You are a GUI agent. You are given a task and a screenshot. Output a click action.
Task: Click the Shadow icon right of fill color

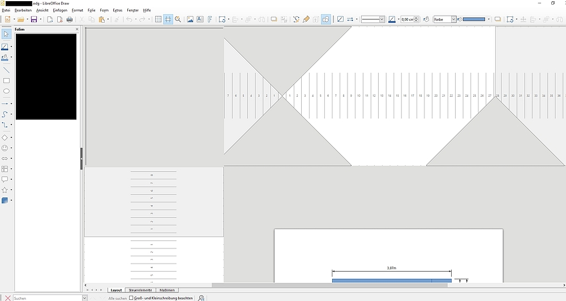(498, 19)
